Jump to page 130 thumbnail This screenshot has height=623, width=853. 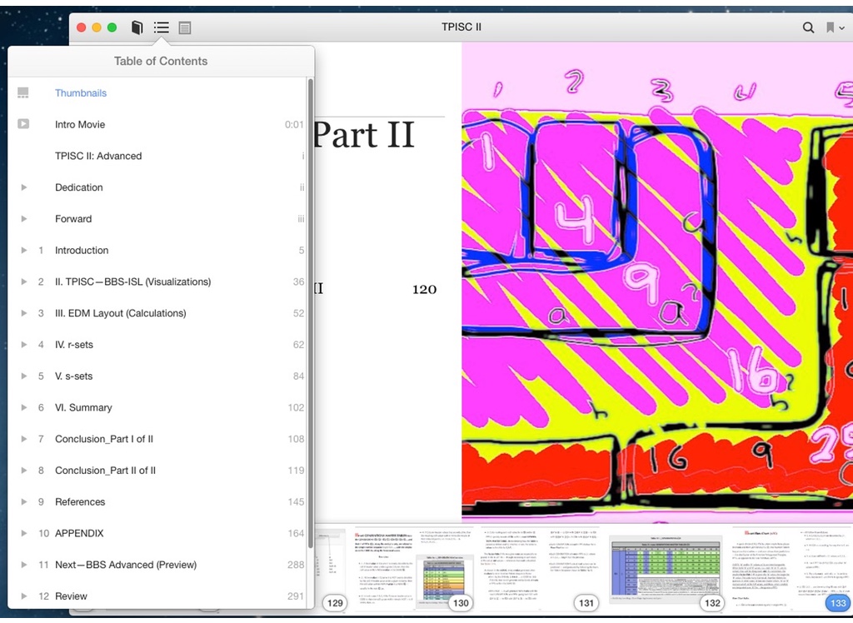[x=414, y=568]
